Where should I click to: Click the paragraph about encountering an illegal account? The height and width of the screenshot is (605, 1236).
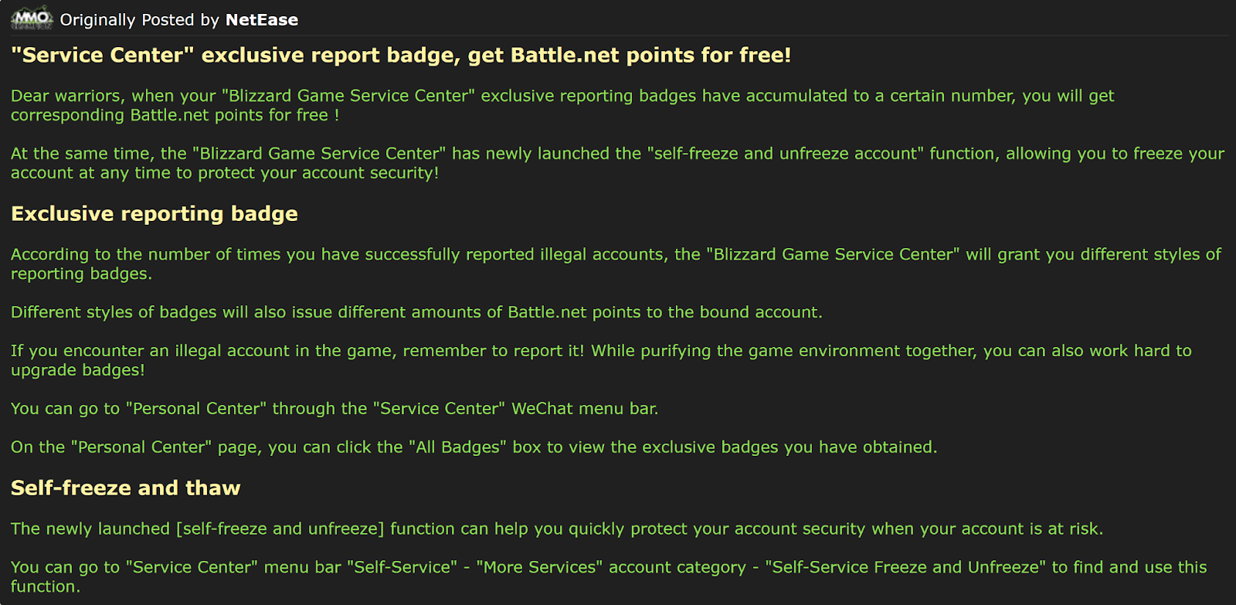(x=601, y=360)
